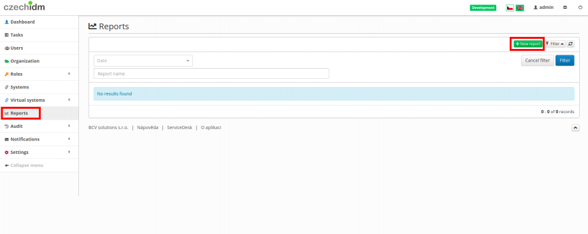Click the power logout icon
Image resolution: width=588 pixels, height=234 pixels.
pos(580,8)
